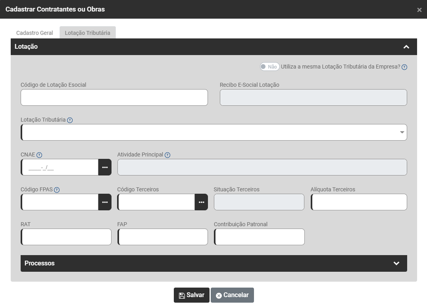Collapse the Lotação section
Image resolution: width=427 pixels, height=307 pixels.
click(x=406, y=47)
